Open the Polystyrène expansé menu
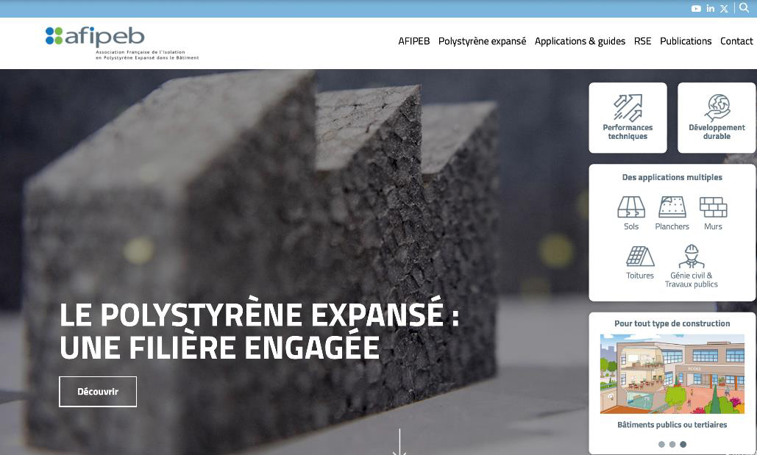 (x=483, y=41)
